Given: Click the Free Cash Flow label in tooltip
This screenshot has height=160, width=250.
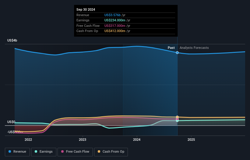Looking at the screenshot, I should point(88,26).
